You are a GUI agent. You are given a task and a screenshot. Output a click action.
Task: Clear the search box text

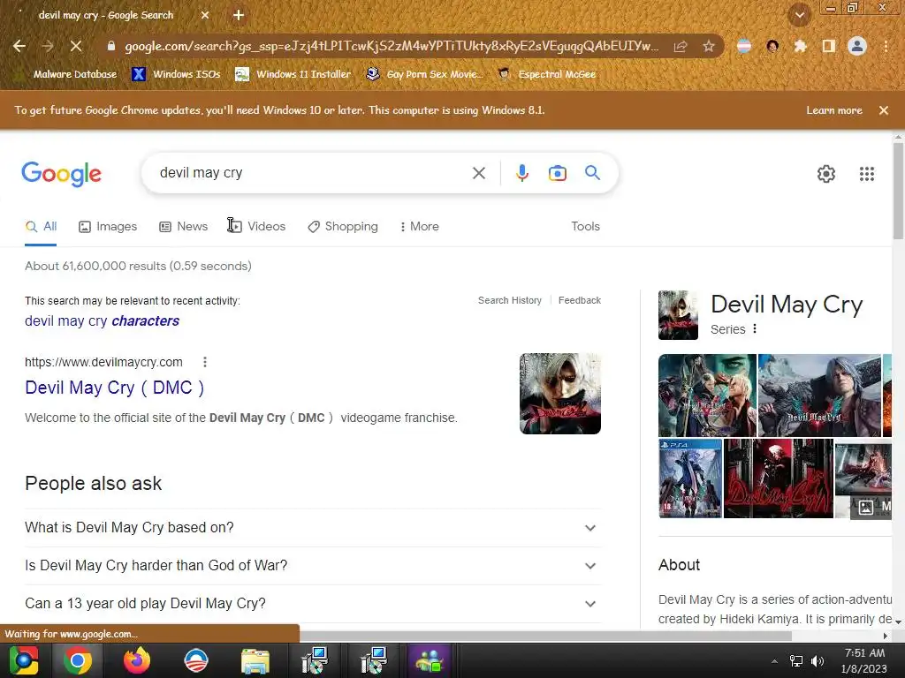pos(478,173)
